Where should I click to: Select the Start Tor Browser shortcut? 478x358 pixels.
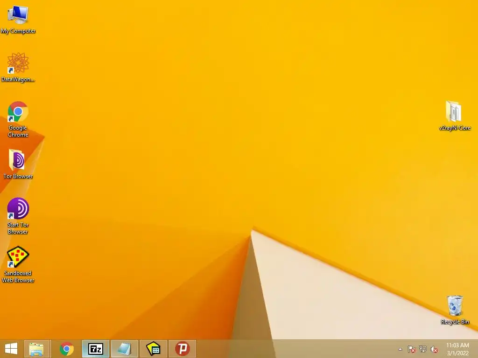[18, 216]
